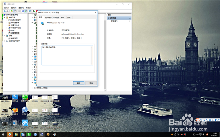
Task: Click the Sogou S logo on IME bar
Action: pyautogui.click(x=198, y=120)
